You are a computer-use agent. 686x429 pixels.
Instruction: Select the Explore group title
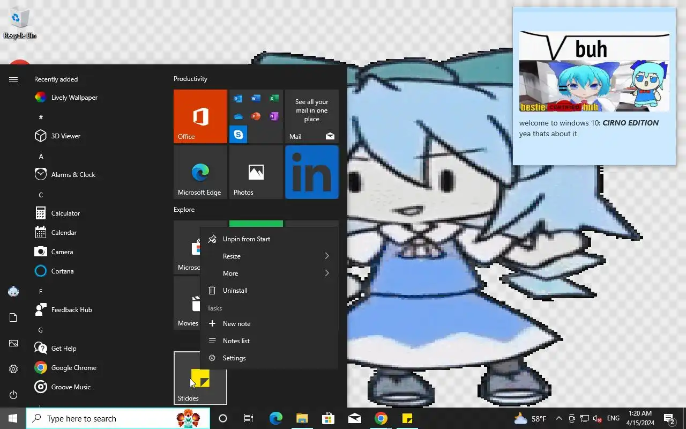(184, 210)
